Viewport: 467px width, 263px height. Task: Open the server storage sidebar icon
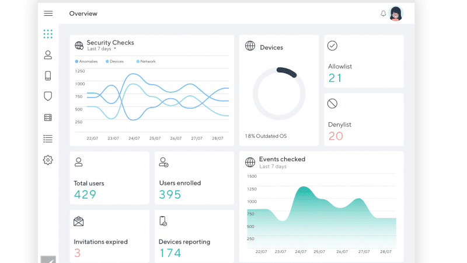point(48,117)
